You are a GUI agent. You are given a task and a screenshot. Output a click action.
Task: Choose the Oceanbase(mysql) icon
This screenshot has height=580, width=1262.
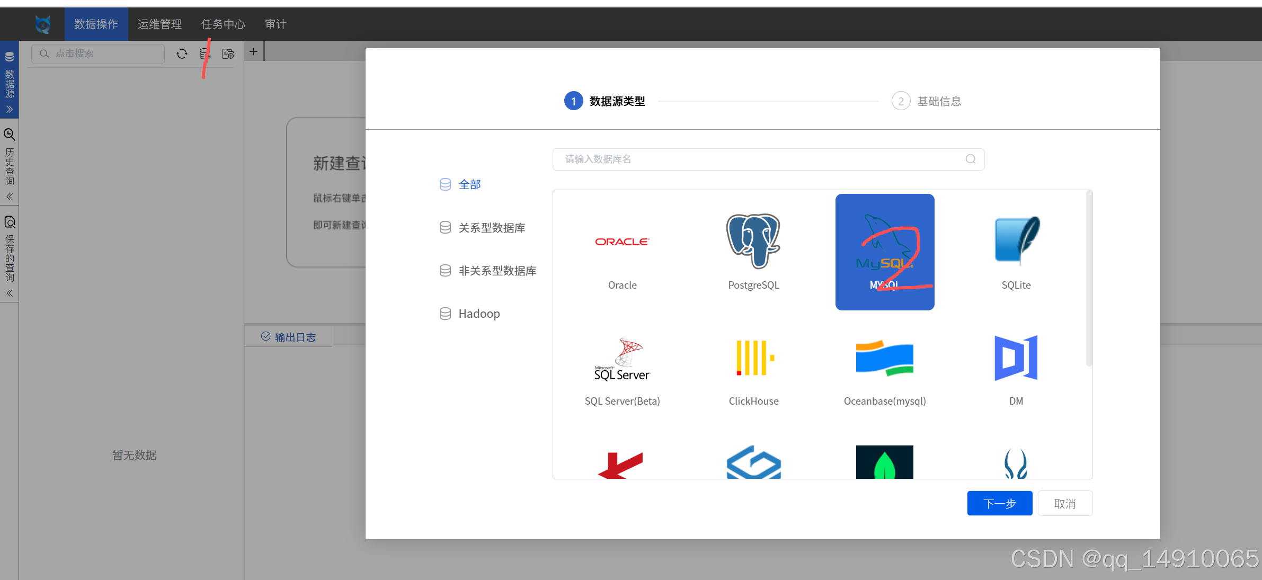(884, 359)
